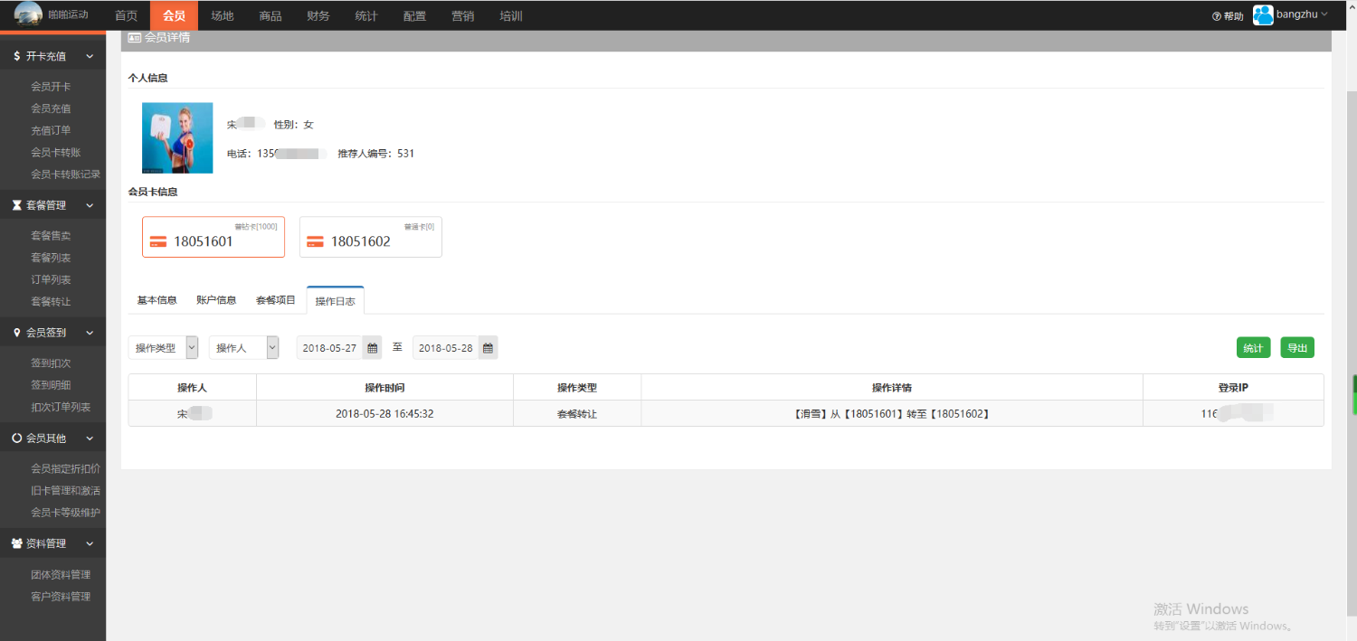Click the green 导出 export button
This screenshot has width=1357, height=641.
tap(1297, 348)
